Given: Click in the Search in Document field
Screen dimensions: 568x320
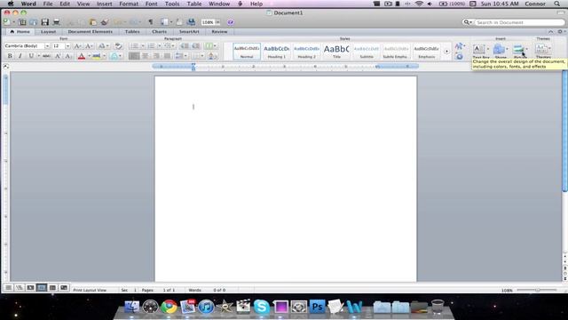Looking at the screenshot, I should click(519, 22).
